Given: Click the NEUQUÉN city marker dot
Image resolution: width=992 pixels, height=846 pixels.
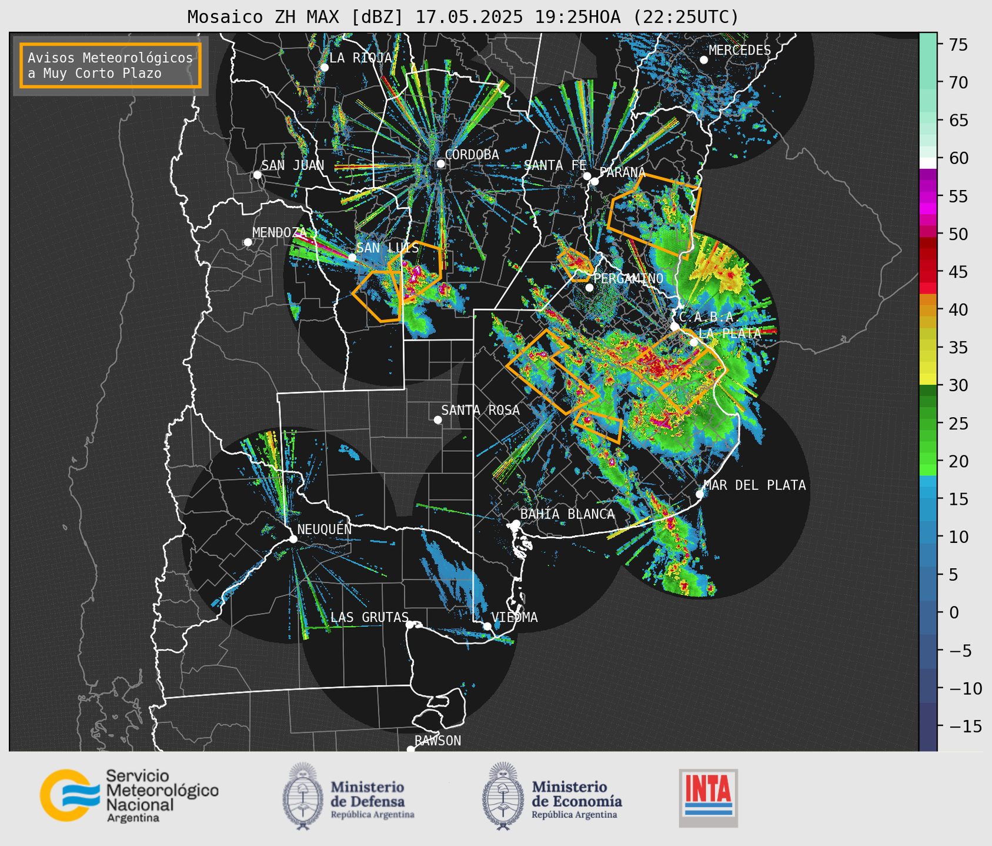Looking at the screenshot, I should click(293, 539).
